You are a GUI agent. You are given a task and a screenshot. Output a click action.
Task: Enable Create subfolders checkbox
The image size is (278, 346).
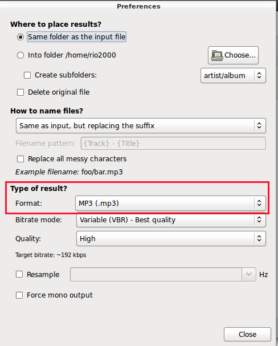pyautogui.click(x=27, y=75)
